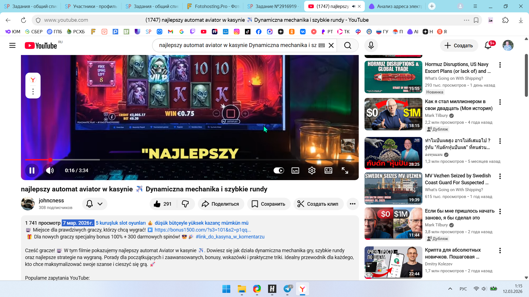The width and height of the screenshot is (529, 297).
Task: Mute the video volume speaker icon
Action: click(x=50, y=170)
